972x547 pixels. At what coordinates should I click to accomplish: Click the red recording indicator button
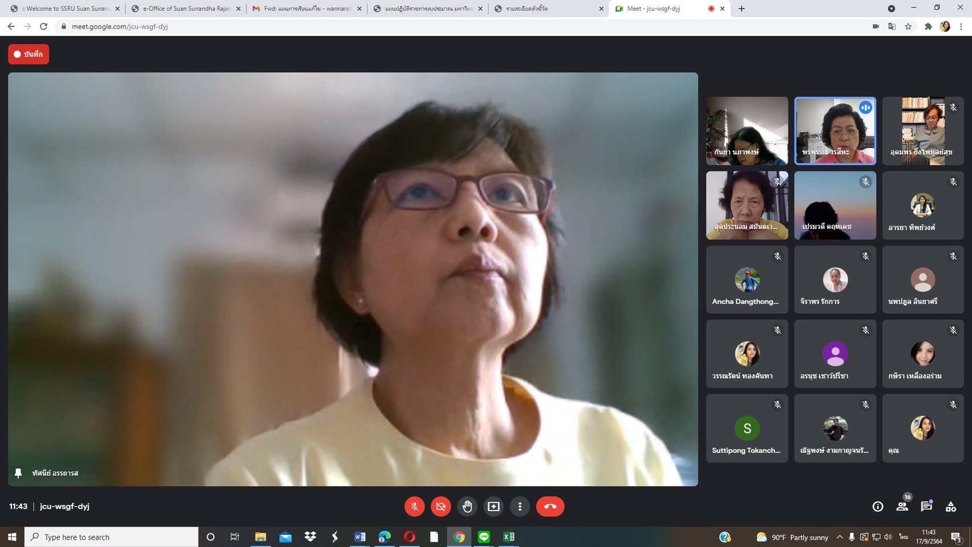[x=28, y=54]
